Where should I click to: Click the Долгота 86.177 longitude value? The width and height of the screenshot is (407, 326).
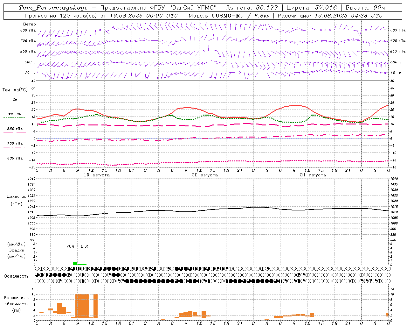252,8
